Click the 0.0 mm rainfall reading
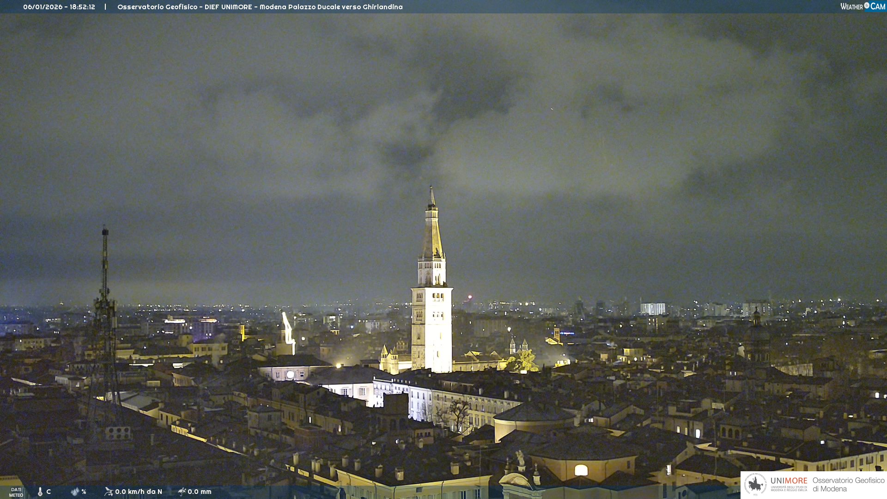Viewport: 887px width, 499px height. [200, 492]
